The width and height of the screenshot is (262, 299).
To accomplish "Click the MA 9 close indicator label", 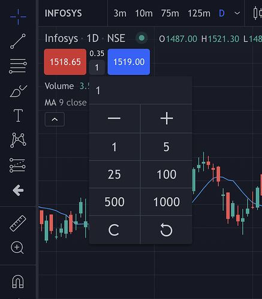I will click(x=65, y=102).
